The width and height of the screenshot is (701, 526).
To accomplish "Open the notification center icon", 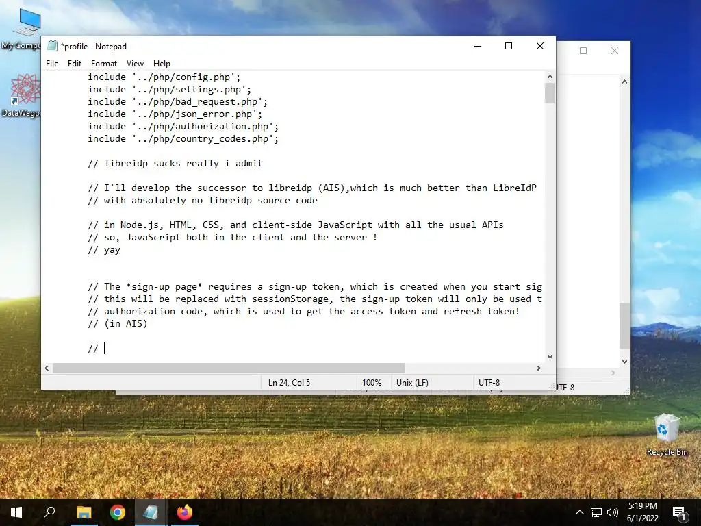I will pos(679,512).
